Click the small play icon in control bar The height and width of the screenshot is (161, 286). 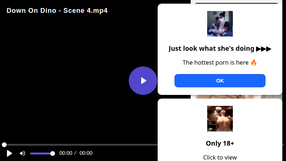point(10,153)
